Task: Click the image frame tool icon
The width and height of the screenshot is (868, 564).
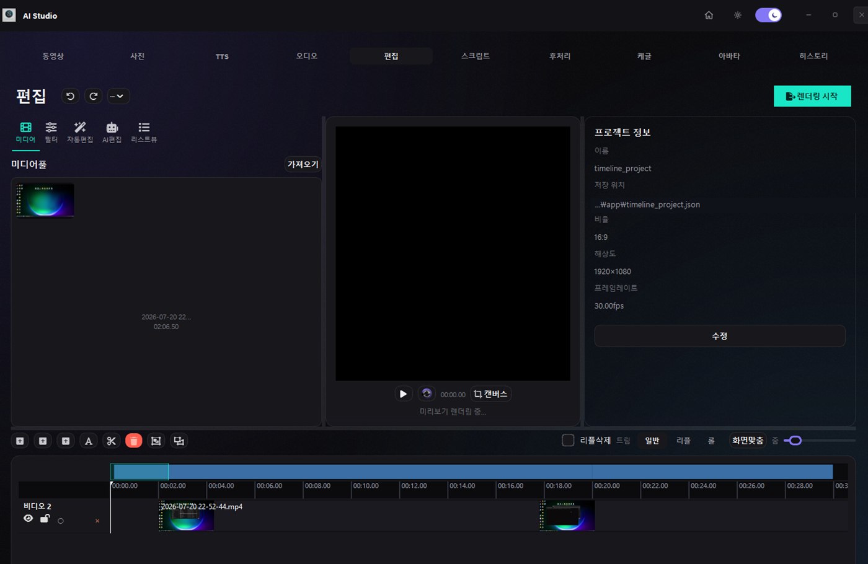Action: click(x=156, y=441)
